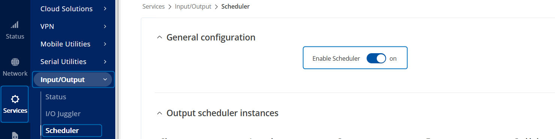Open the Status signal bars section
Screen dimensions: 555x139
(x=15, y=31)
